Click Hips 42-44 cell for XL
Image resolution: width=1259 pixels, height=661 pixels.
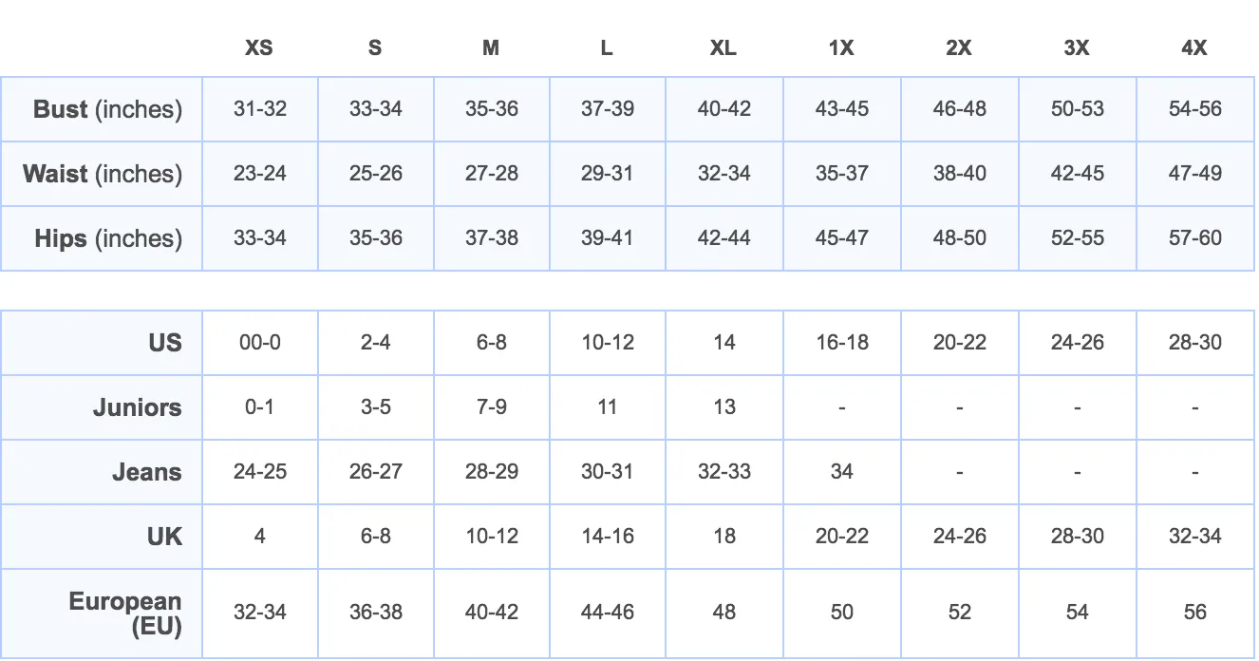724,238
